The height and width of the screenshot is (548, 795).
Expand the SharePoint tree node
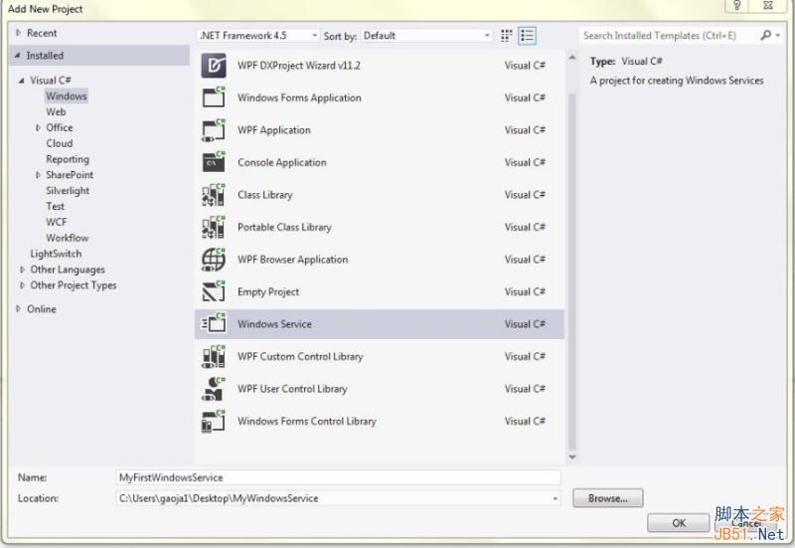pos(38,175)
